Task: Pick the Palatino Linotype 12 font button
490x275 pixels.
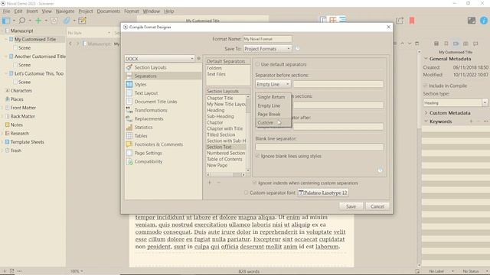Action: coord(323,192)
